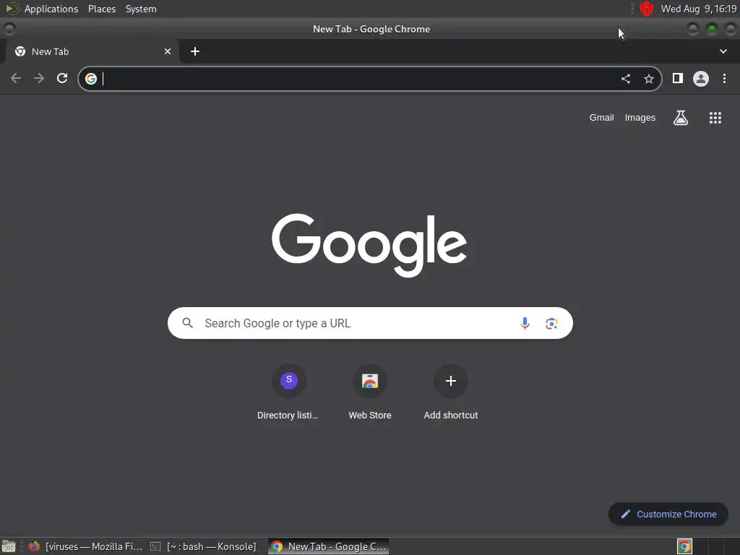740x555 pixels.
Task: Click the Google icon in address bar
Action: [x=91, y=78]
